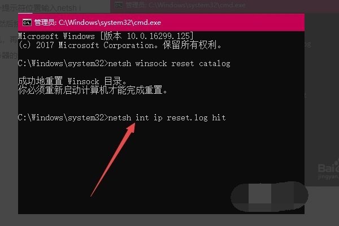Click the dimmed background cmd.exe window title

click(x=186, y=5)
